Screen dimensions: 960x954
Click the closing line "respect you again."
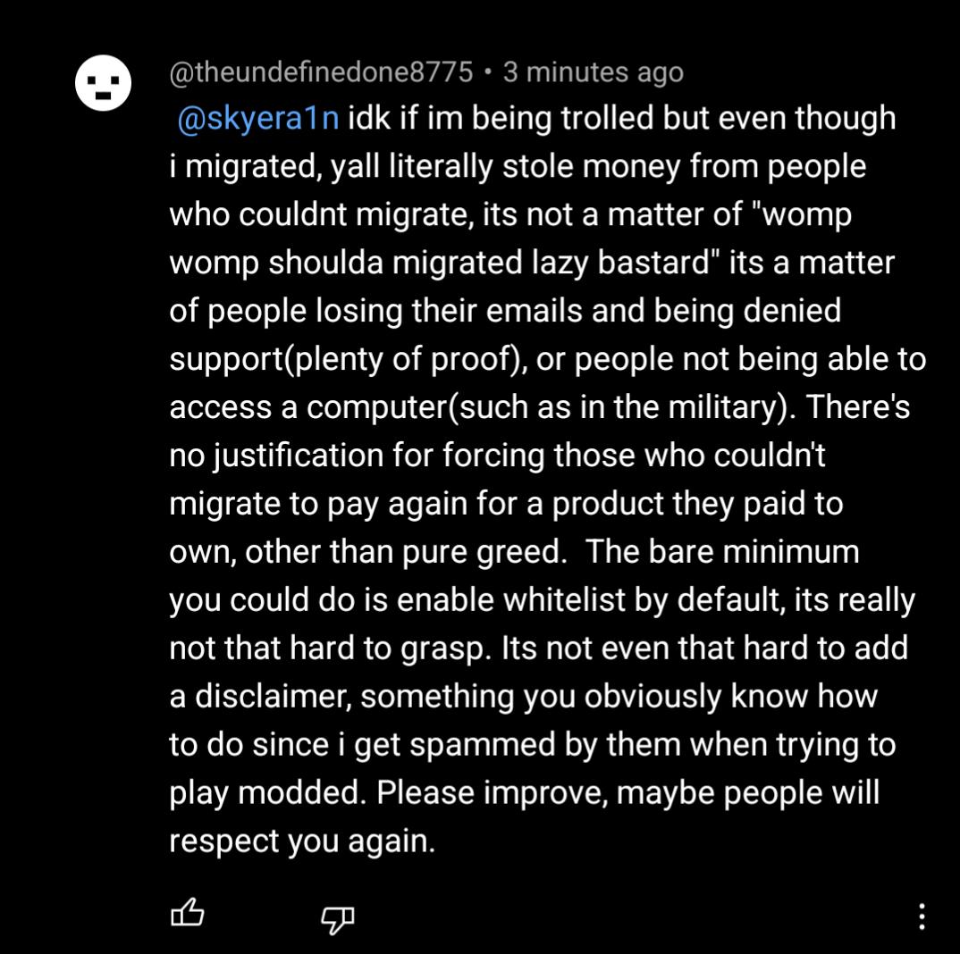click(302, 841)
